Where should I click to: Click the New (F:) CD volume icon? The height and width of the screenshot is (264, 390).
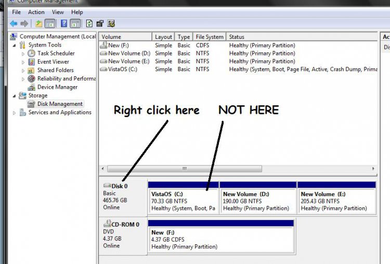[103, 45]
